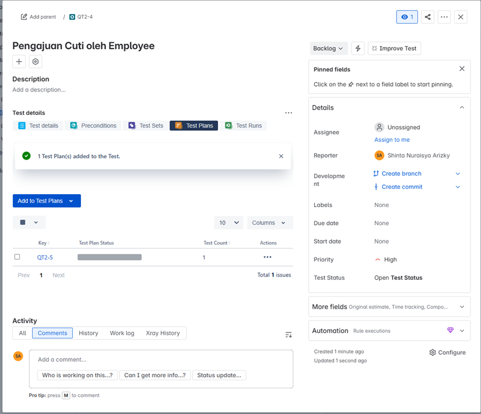Image resolution: width=481 pixels, height=414 pixels.
Task: Click the share issue icon
Action: (428, 17)
